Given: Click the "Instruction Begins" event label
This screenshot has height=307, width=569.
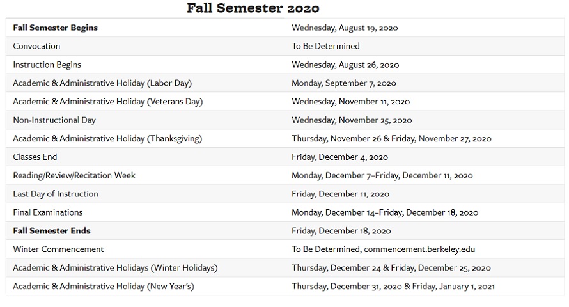Looking at the screenshot, I should tap(47, 65).
